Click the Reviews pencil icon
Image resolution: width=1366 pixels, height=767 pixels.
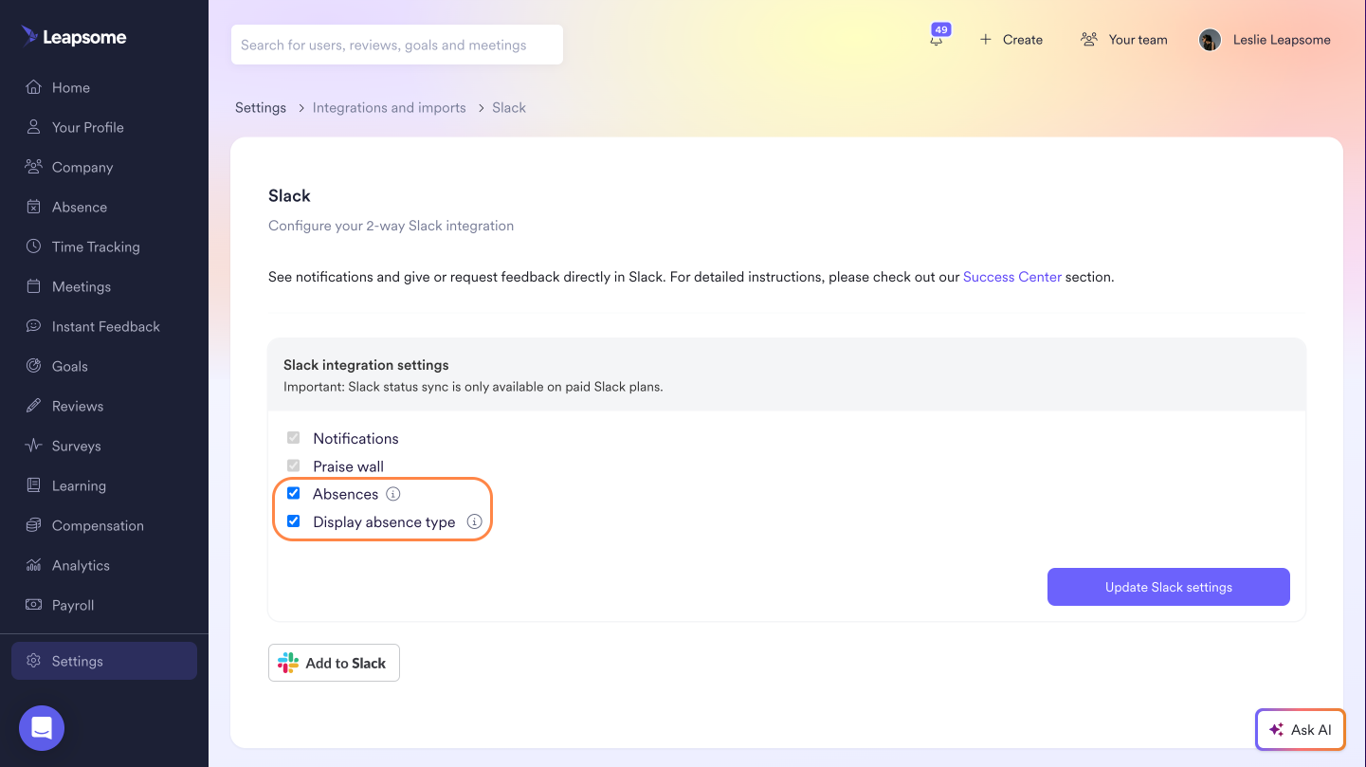click(34, 406)
